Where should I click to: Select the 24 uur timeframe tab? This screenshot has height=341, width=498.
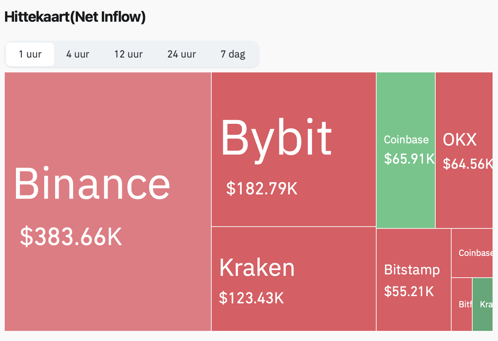(181, 54)
